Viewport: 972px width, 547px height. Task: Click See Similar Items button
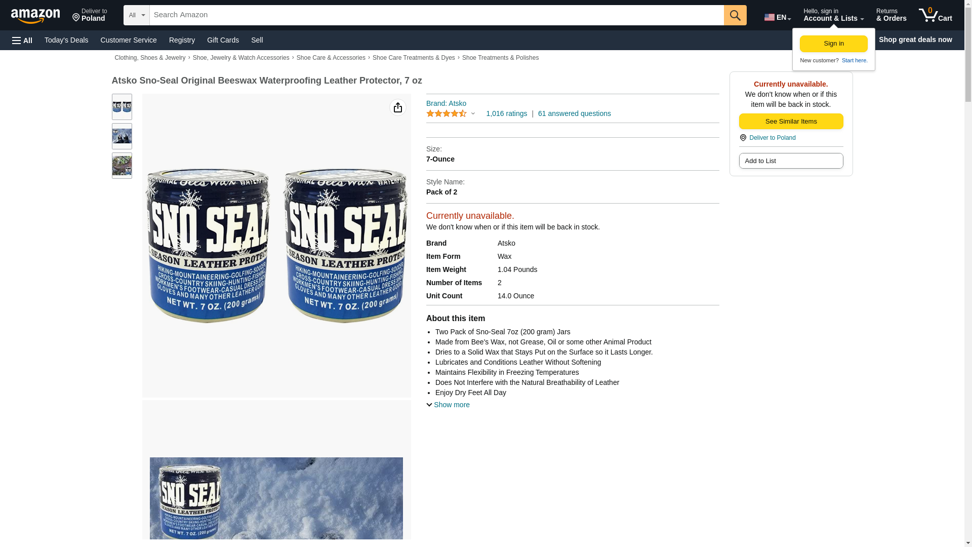tap(791, 122)
